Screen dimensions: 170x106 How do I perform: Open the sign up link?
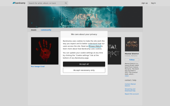(x=144, y=3)
